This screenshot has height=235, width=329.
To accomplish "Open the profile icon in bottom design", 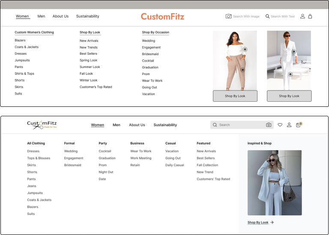I will pos(289,125).
